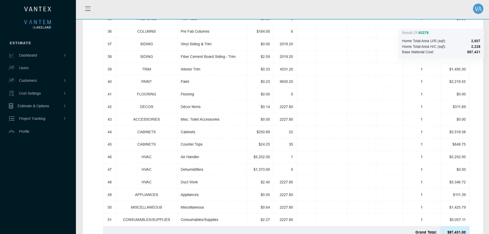Click the Home Total Area U/R value 2,607
Image resolution: width=489 pixels, height=234 pixels.
476,41
